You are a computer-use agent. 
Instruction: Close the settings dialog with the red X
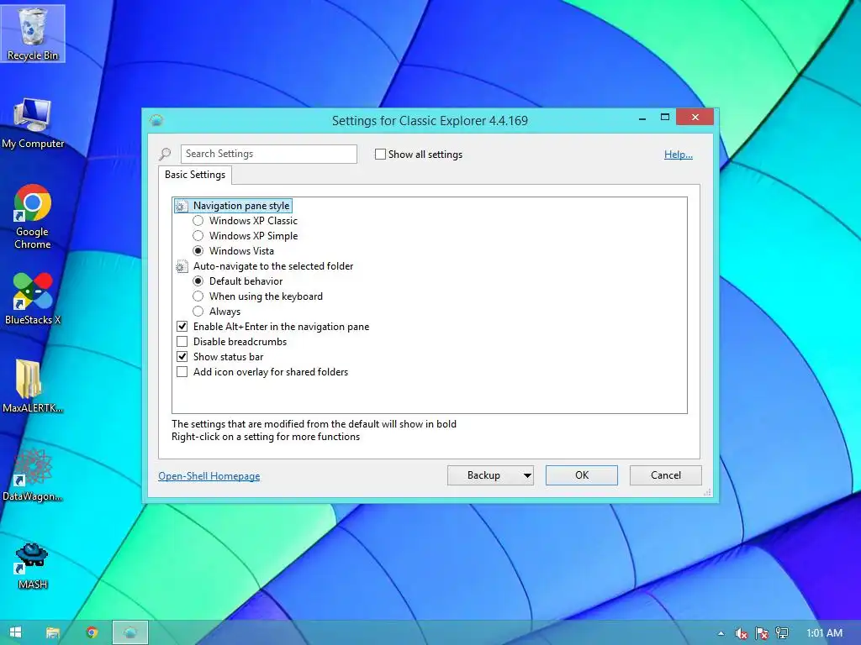[695, 117]
